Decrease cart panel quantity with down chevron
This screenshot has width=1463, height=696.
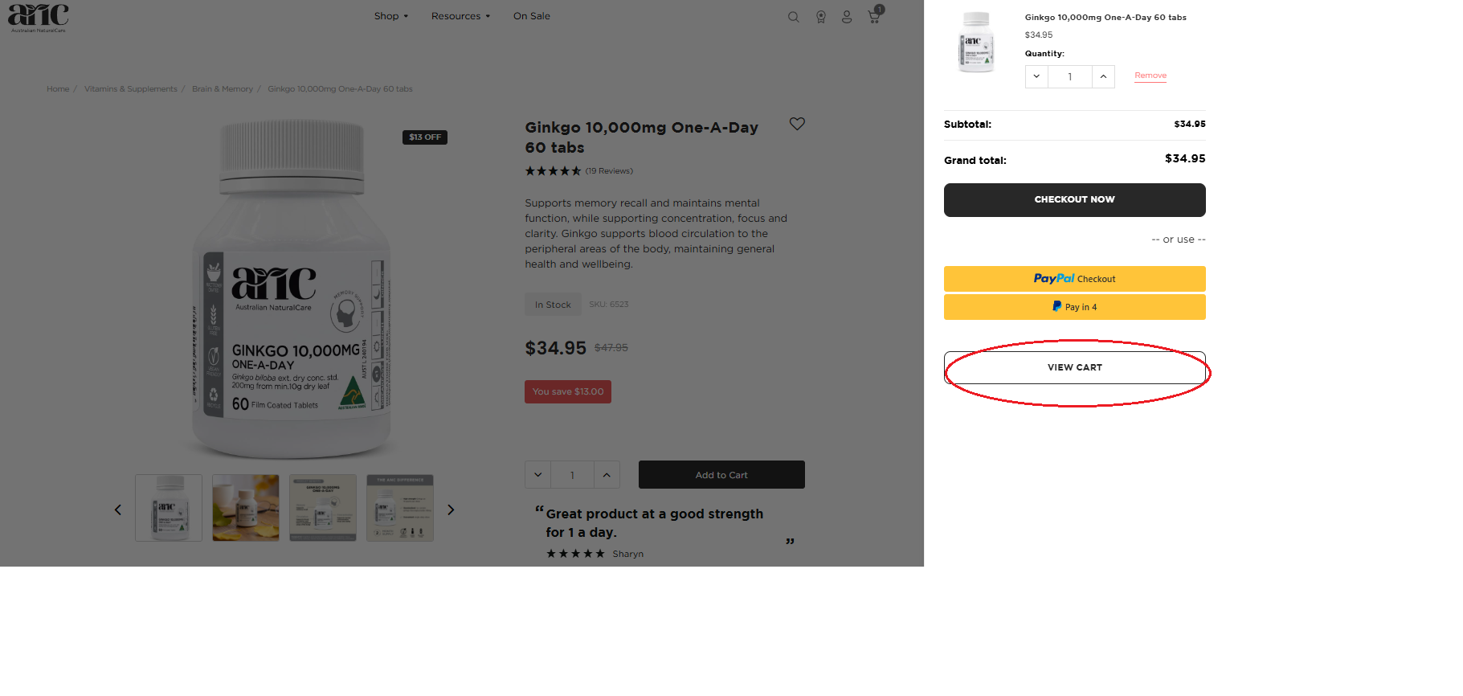1036,76
